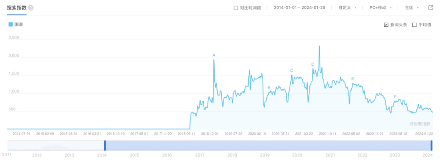Click the 百度指数 watermark link
The width and height of the screenshot is (440, 160).
point(419,124)
